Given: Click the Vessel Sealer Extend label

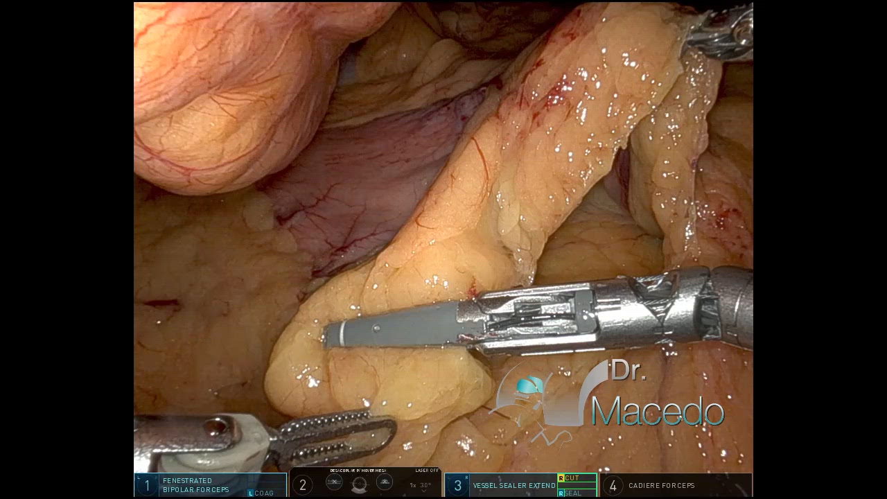Looking at the screenshot, I should click(514, 486).
